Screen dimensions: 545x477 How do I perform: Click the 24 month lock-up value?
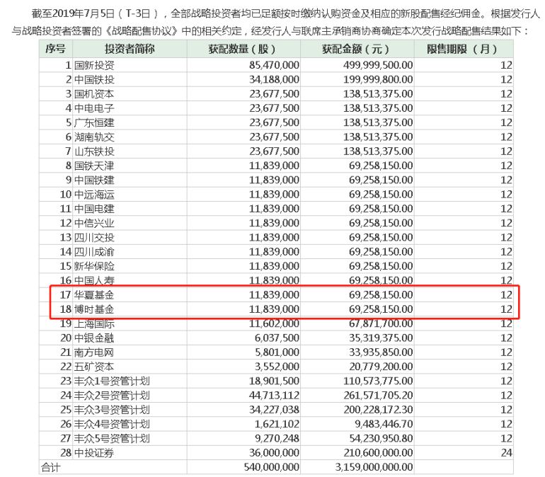click(506, 452)
